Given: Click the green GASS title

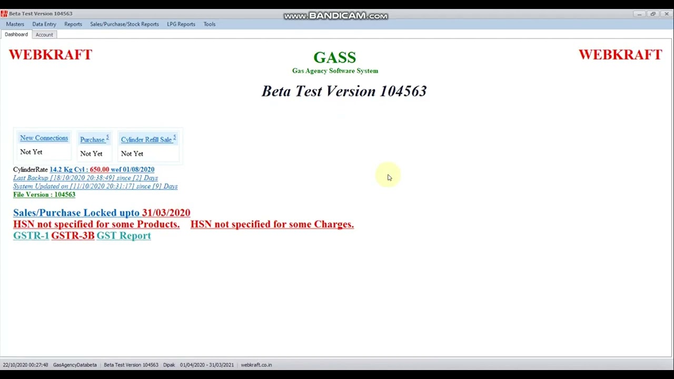Looking at the screenshot, I should [335, 57].
